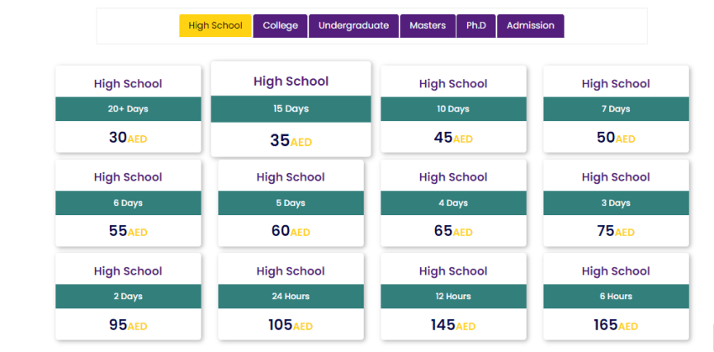Select the 3 Days 75 AED card
The height and width of the screenshot is (352, 714).
[x=616, y=203]
